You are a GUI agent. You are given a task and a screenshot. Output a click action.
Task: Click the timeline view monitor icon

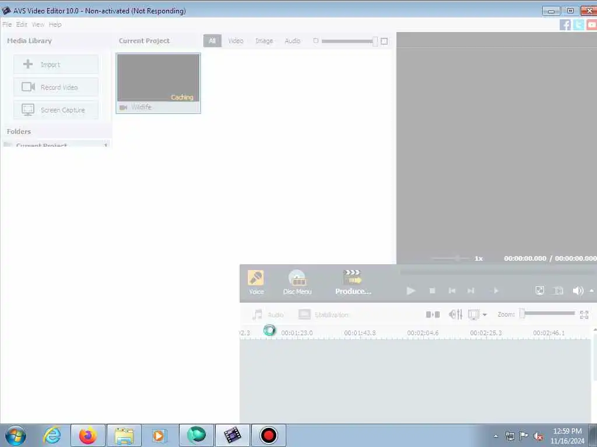click(473, 315)
